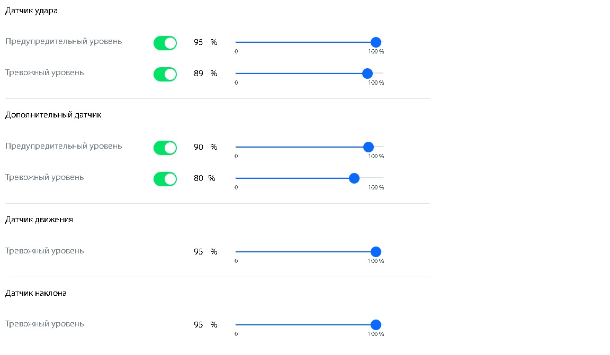Select Дополнительный датчик Тревожный уровень slider knob

coord(354,178)
